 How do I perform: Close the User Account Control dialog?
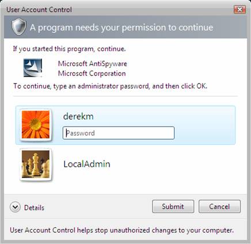tap(239, 9)
